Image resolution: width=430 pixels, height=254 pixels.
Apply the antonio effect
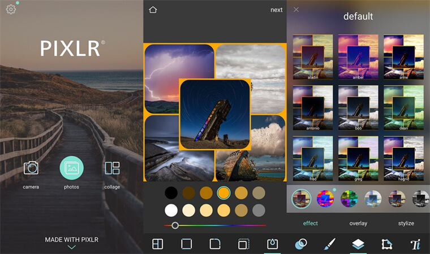(313, 108)
